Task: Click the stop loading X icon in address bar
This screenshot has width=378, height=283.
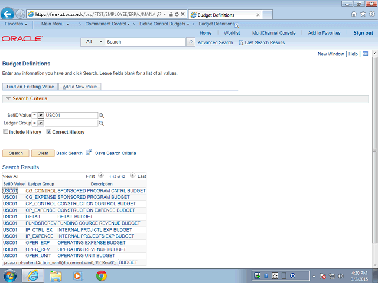Action: (183, 14)
